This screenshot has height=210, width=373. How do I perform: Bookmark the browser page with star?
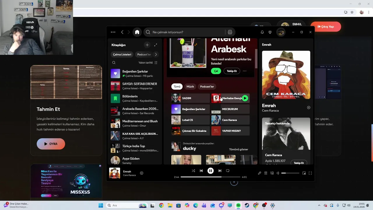click(352, 12)
